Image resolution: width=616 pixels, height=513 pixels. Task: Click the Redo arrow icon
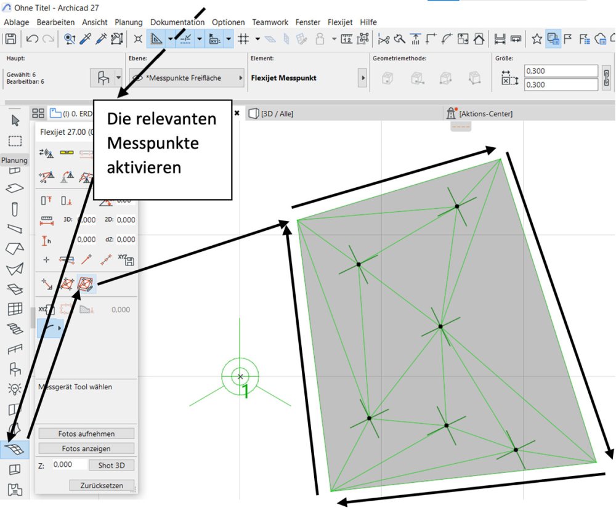[48, 39]
